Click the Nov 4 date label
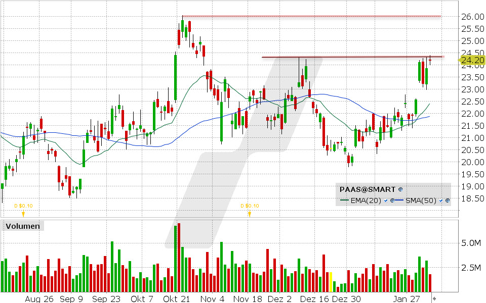The image size is (486, 303). tap(212, 299)
